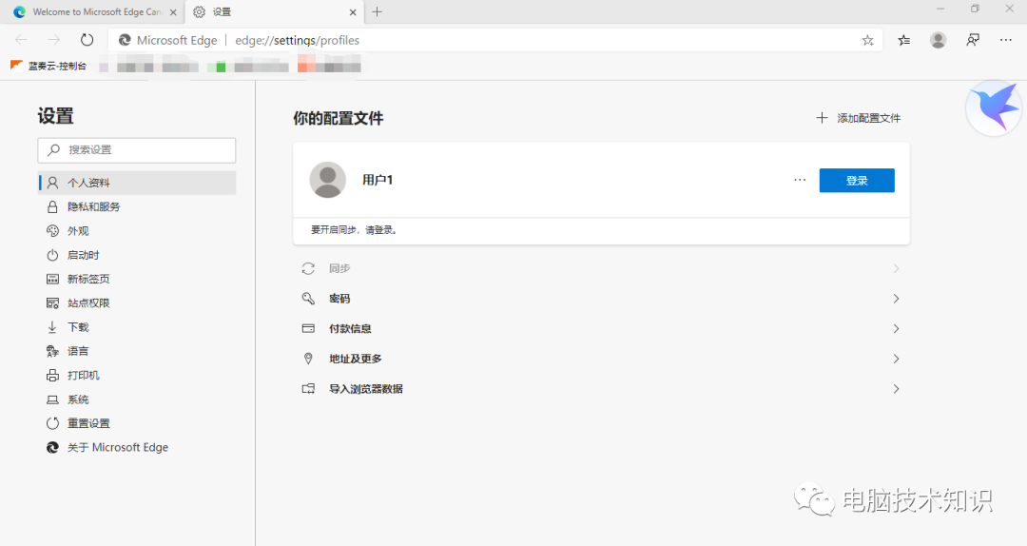
Task: Switch to Welcome to Microsoft Edge tab
Action: [95, 11]
